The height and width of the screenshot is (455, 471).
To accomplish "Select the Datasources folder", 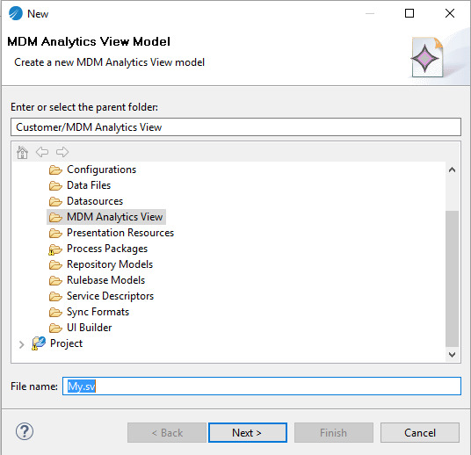I will [x=95, y=201].
